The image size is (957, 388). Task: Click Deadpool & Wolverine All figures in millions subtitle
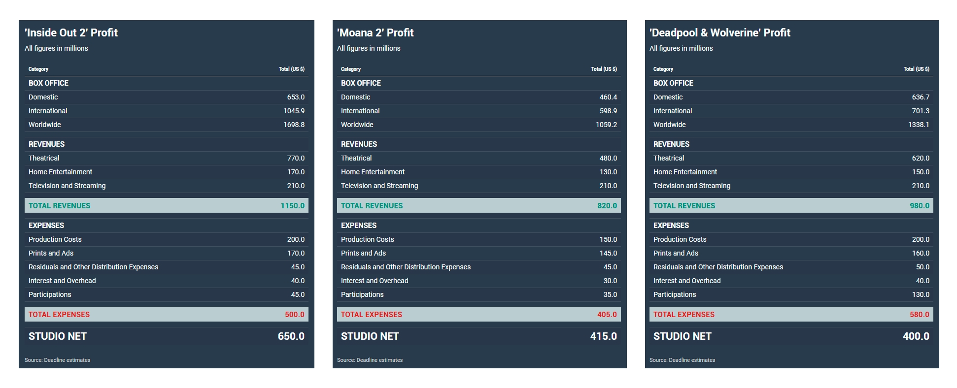(x=681, y=48)
